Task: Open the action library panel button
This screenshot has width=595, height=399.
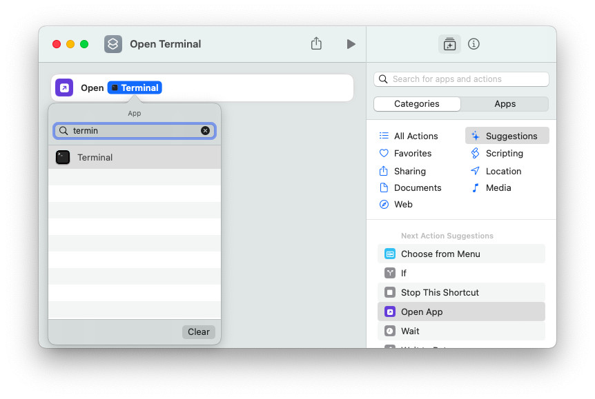Action: click(x=449, y=44)
